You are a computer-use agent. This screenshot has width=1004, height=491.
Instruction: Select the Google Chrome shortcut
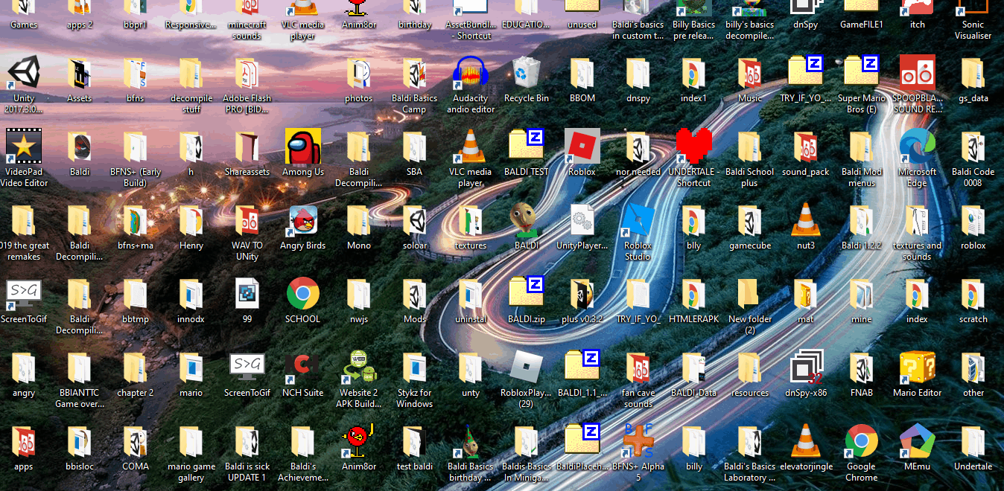[x=861, y=442]
